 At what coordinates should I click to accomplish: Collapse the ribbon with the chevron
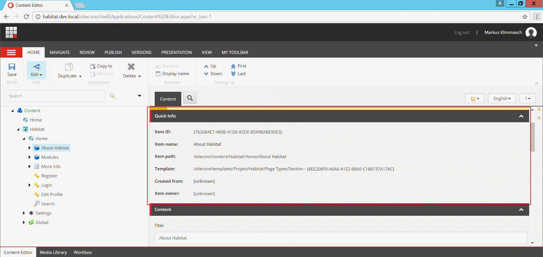pos(536,83)
